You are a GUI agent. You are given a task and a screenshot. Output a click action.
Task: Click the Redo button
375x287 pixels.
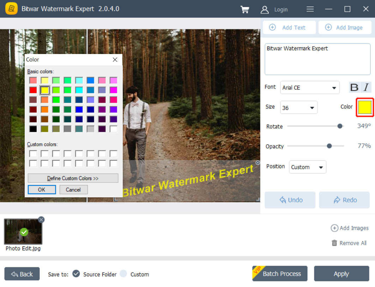(344, 200)
